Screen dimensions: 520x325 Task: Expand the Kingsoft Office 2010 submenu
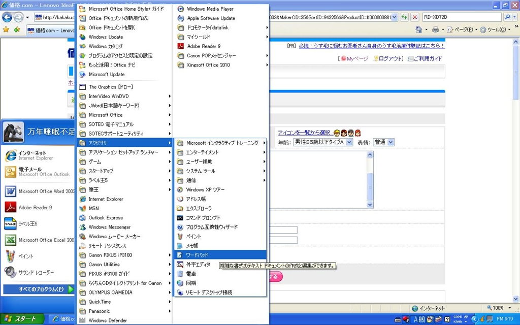221,65
